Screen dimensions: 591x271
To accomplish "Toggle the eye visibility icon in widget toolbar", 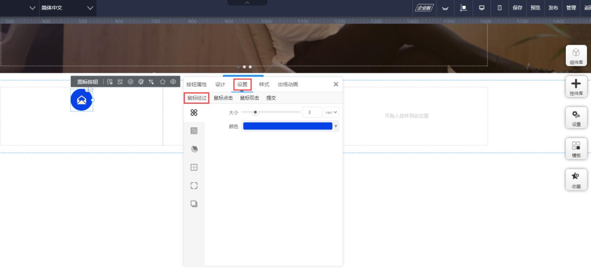I will [x=173, y=82].
